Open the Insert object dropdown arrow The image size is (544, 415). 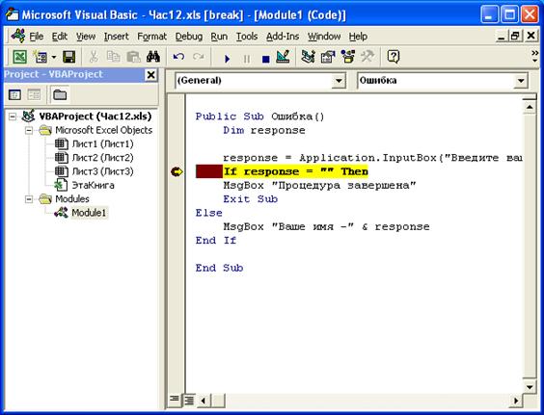(54, 57)
